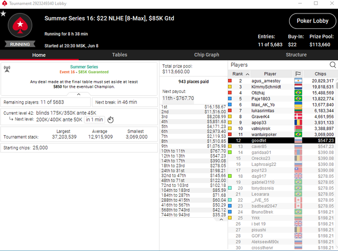Click blue color tag for Paje1803
This screenshot has height=251, width=338.
[230, 99]
